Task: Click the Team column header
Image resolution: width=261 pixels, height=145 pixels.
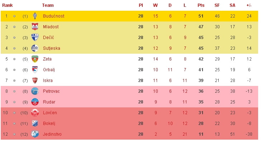Action: point(48,5)
